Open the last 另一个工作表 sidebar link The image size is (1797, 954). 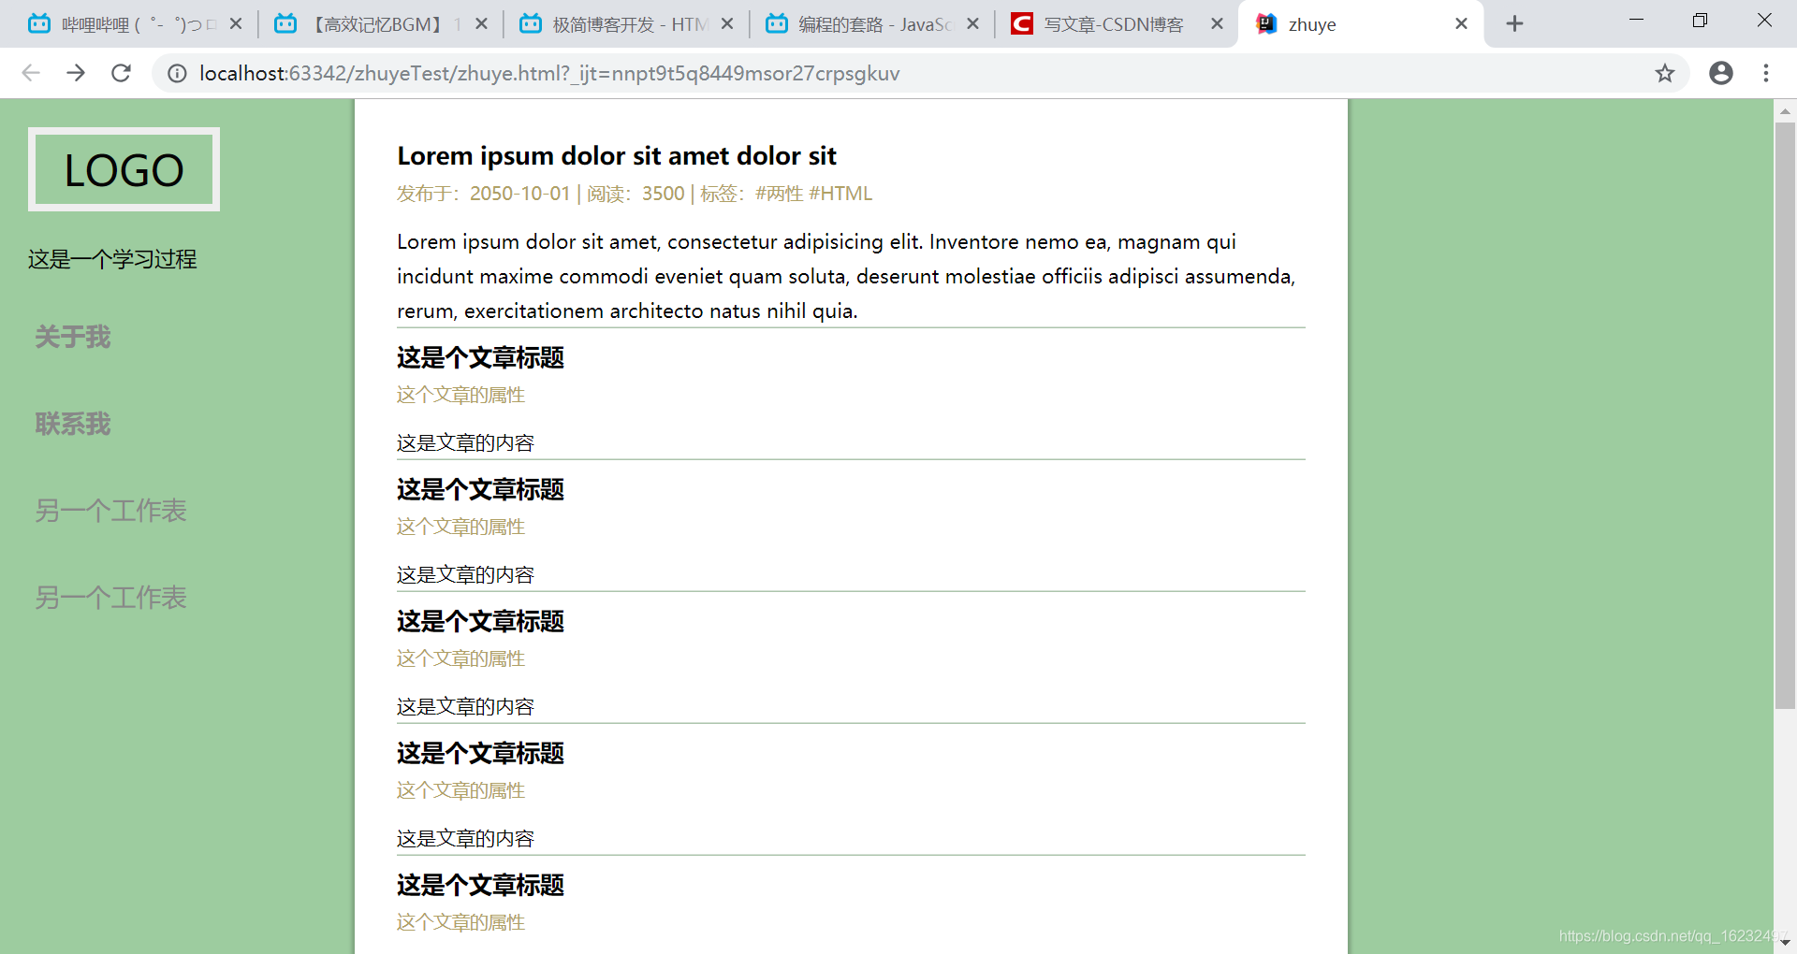(110, 598)
